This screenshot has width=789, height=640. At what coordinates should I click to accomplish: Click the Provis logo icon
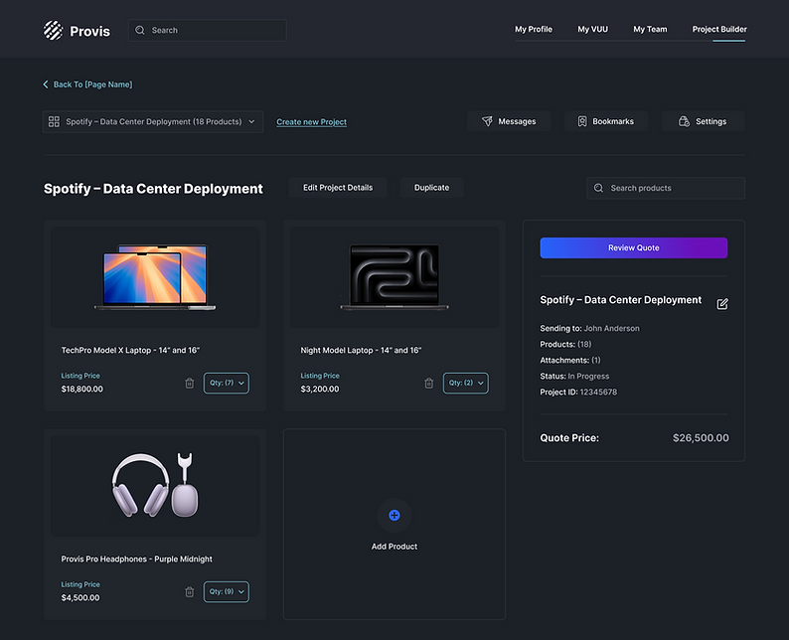(x=54, y=31)
